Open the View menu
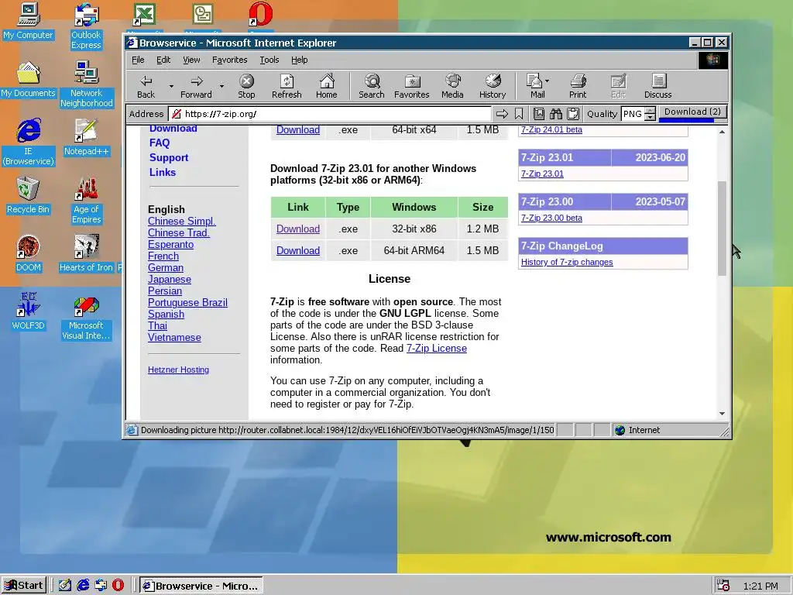The width and height of the screenshot is (793, 595). (x=191, y=60)
